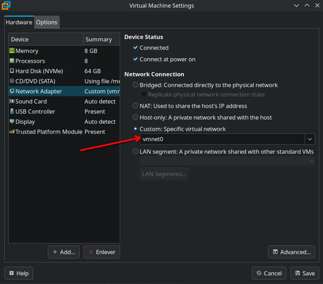The width and height of the screenshot is (323, 284).
Task: Select the Processors summary value 8
Action: click(86, 61)
